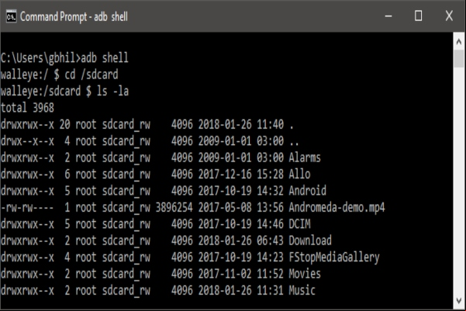This screenshot has width=466, height=311.
Task: Click the scrollbar down arrow
Action: click(x=459, y=301)
